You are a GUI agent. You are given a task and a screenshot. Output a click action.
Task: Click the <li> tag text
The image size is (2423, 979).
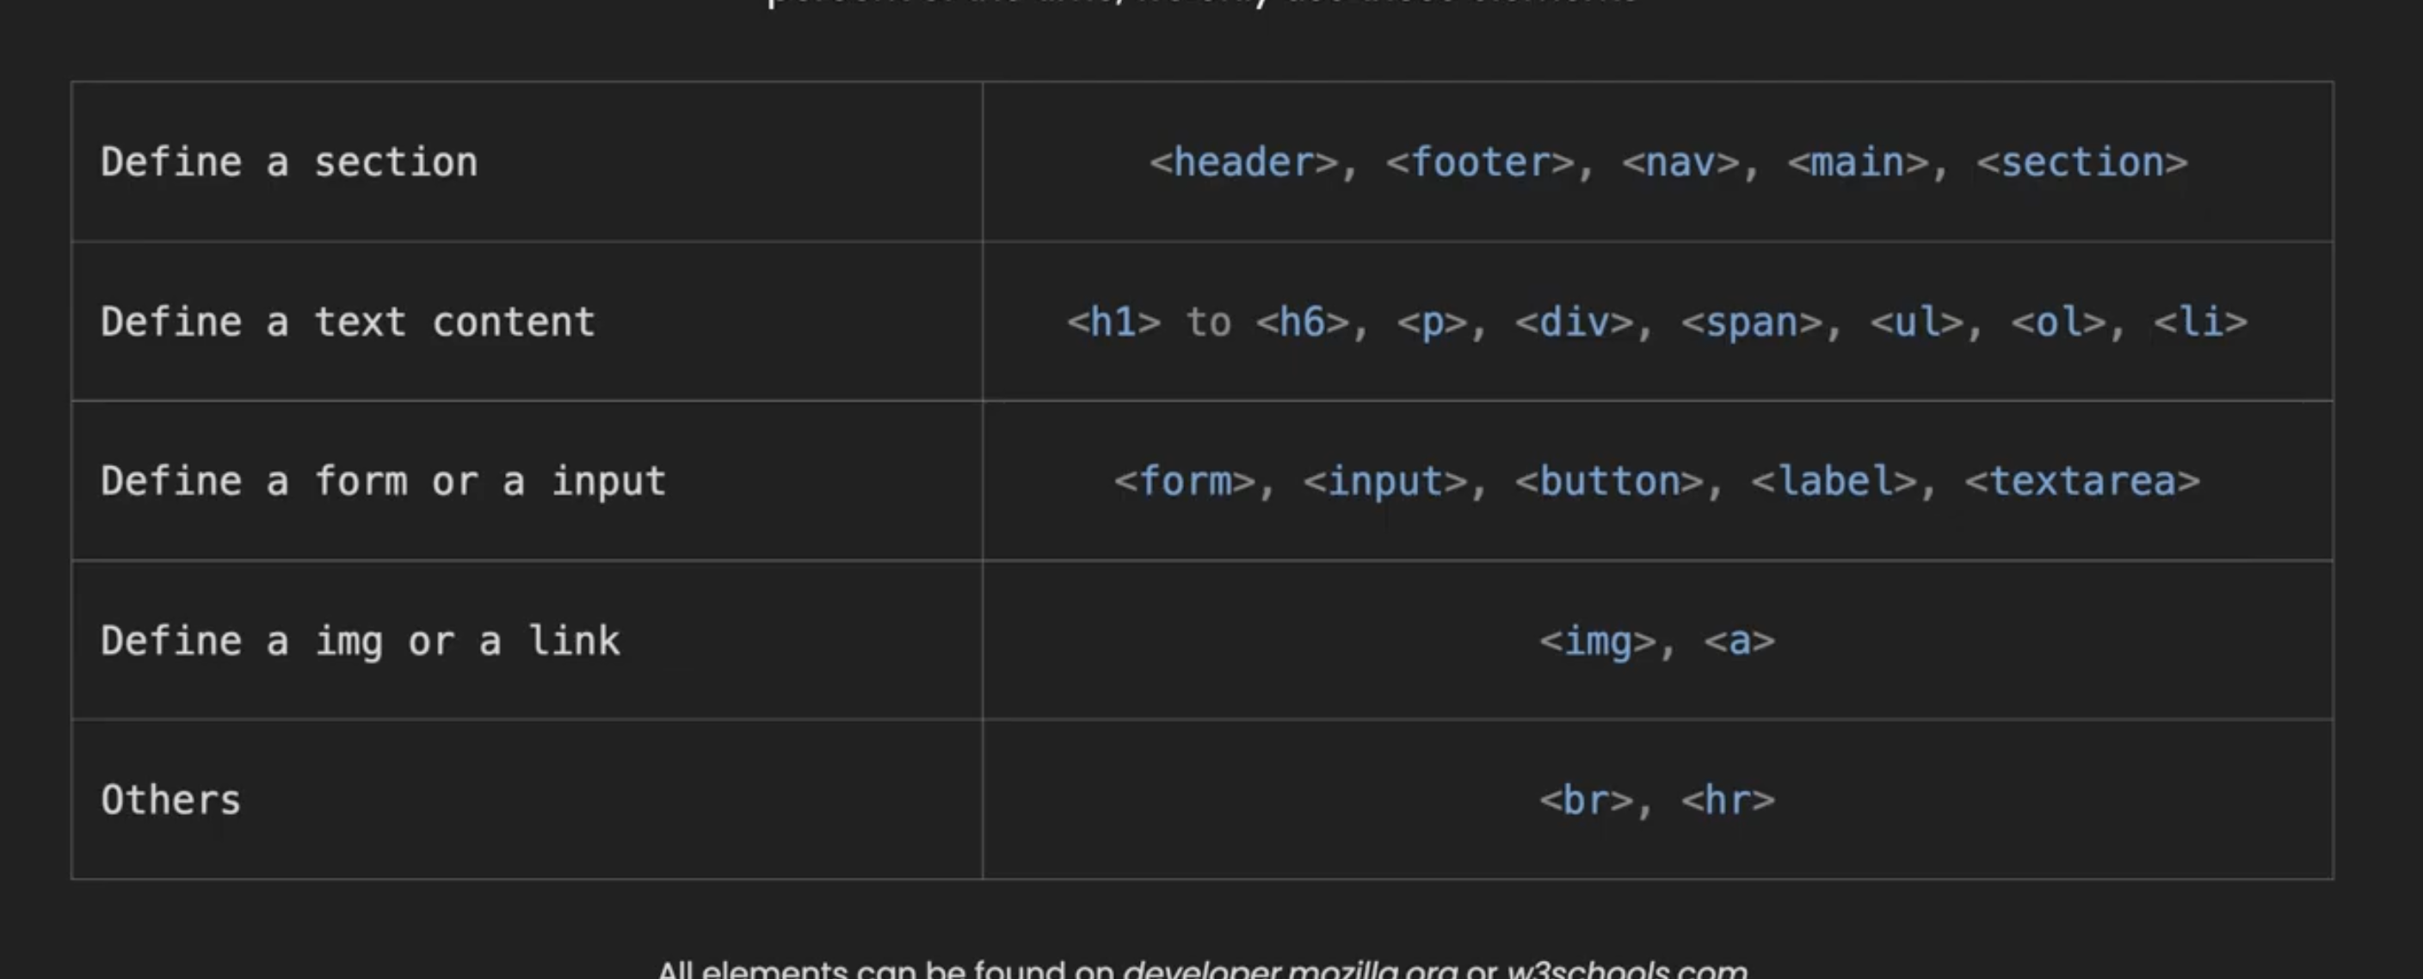(x=2201, y=323)
